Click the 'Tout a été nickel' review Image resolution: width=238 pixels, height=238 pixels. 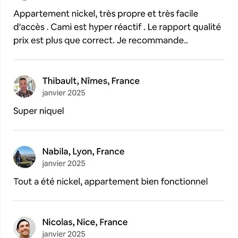point(111,181)
